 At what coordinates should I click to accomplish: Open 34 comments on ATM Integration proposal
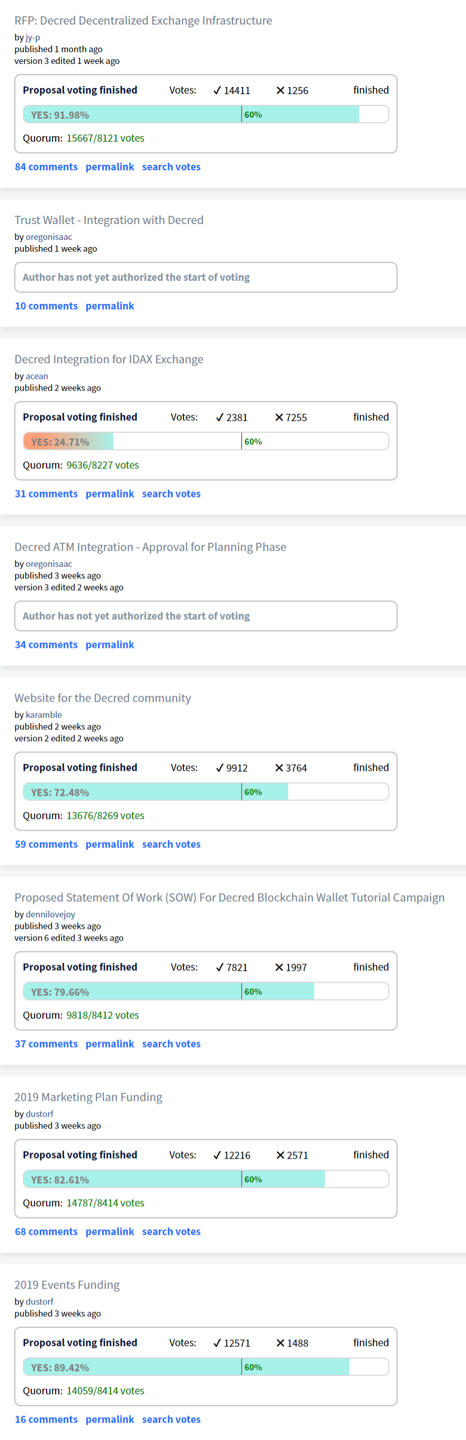coord(46,645)
